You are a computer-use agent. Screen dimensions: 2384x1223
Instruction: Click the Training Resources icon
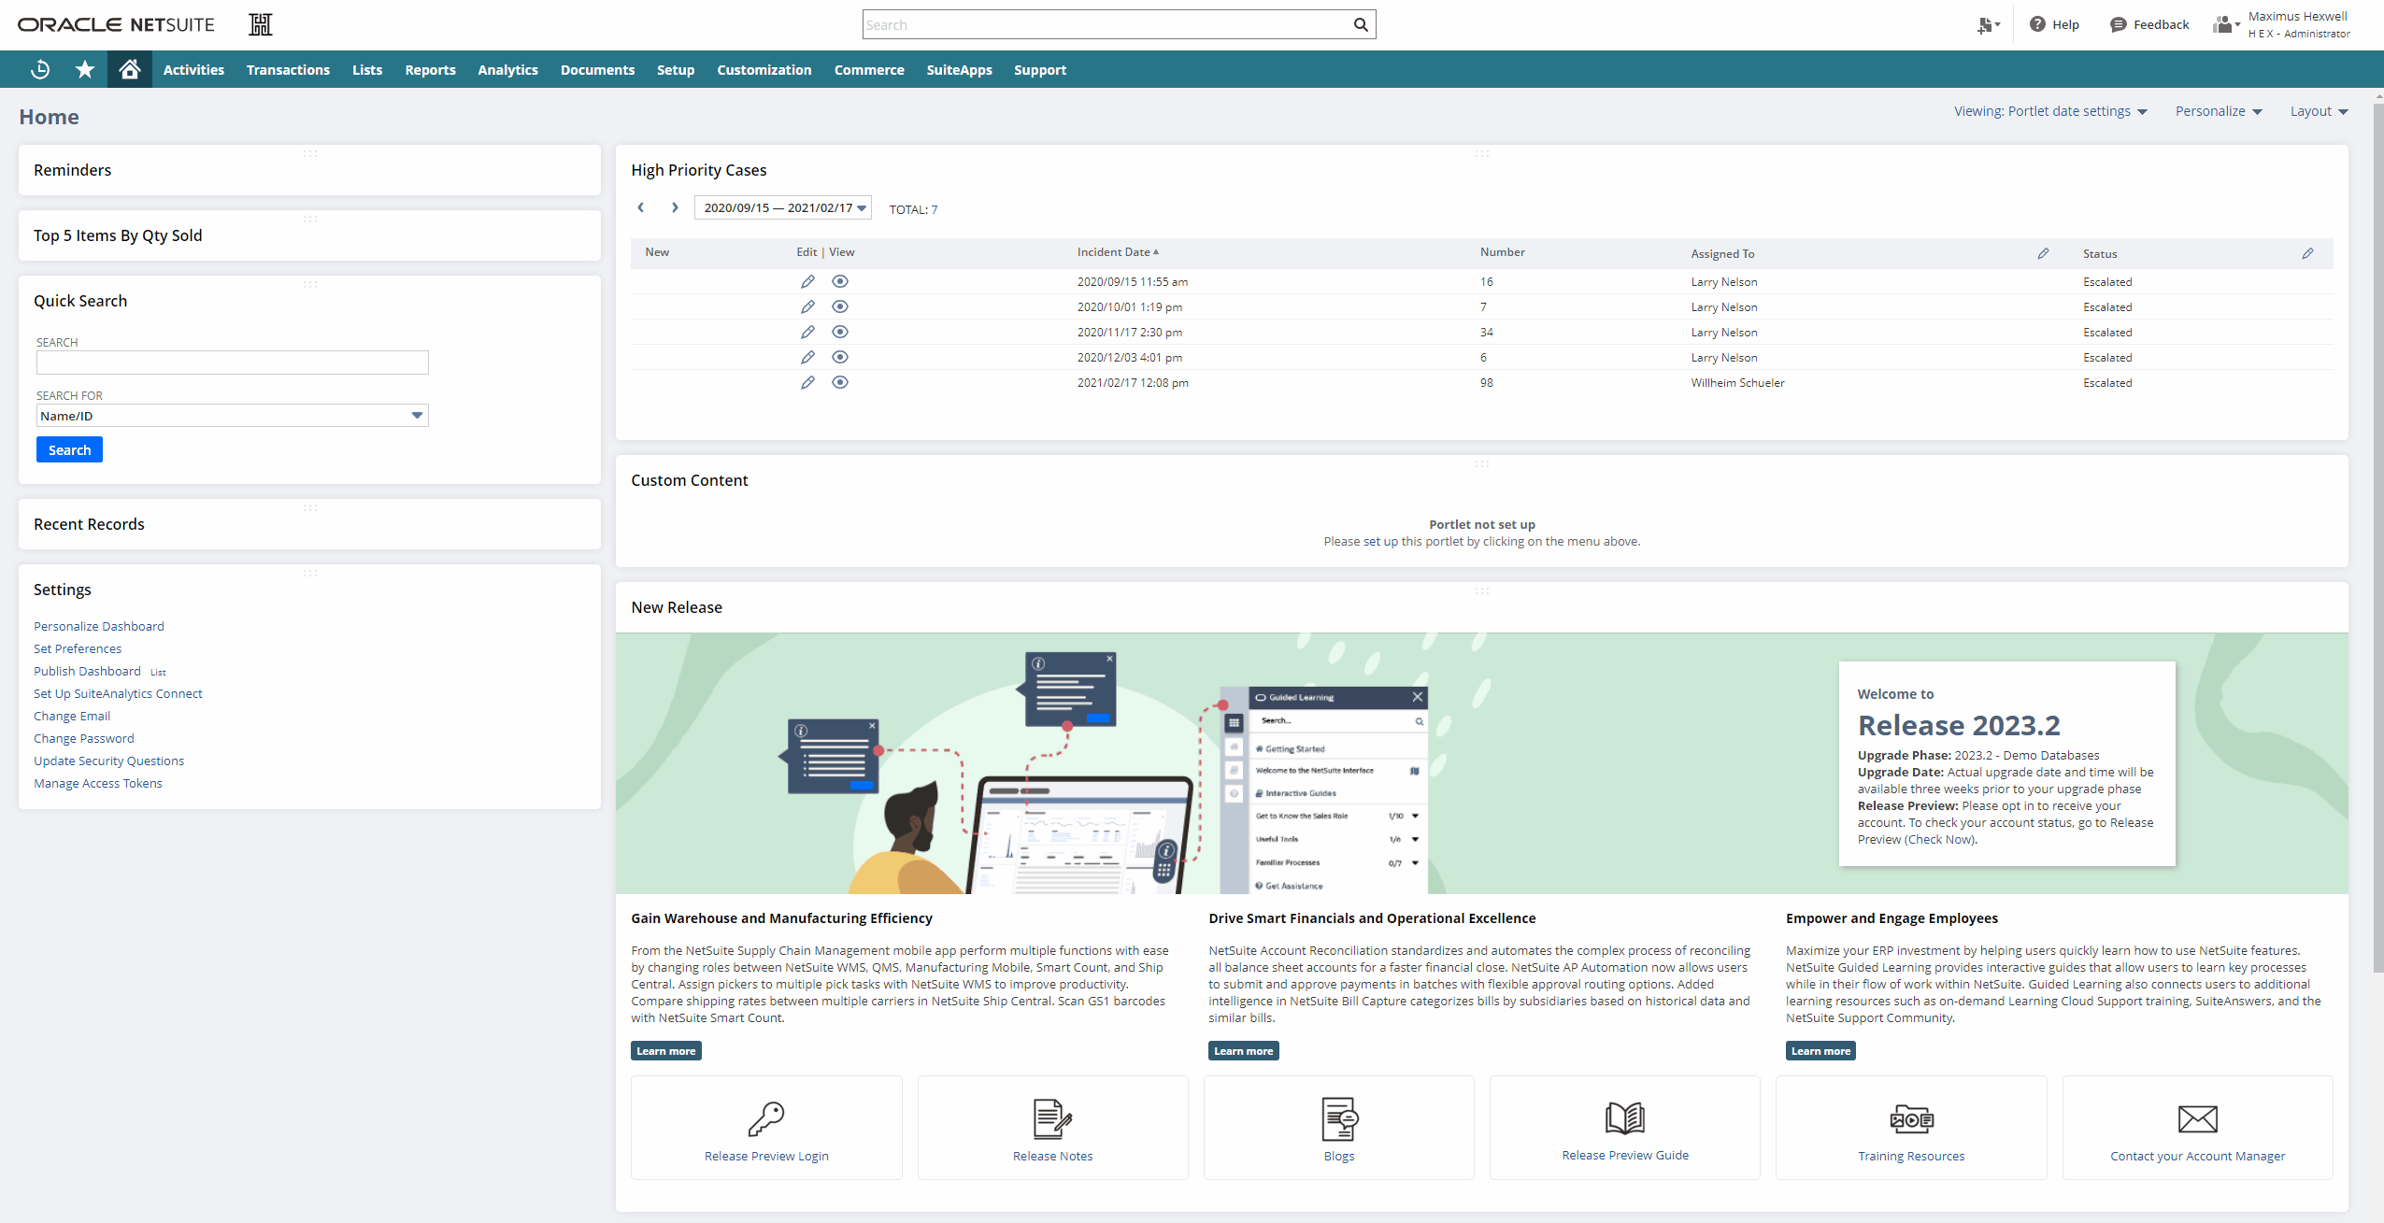(x=1911, y=1118)
